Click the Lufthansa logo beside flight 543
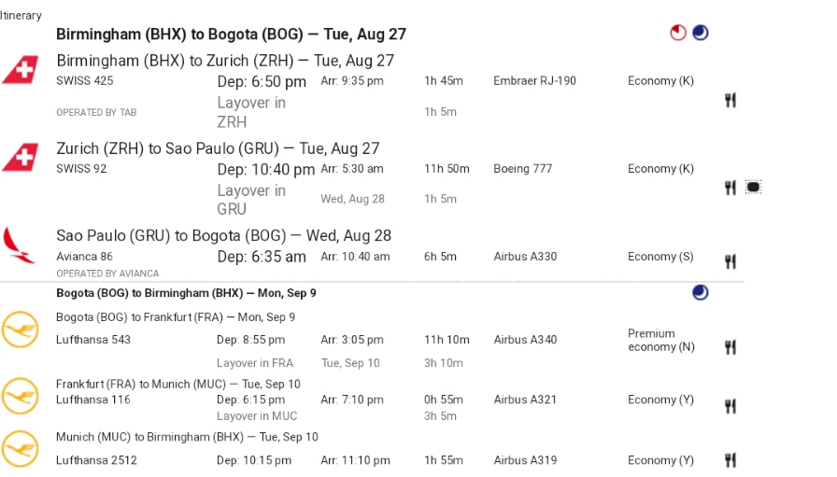The height and width of the screenshot is (477, 837). pyautogui.click(x=20, y=330)
